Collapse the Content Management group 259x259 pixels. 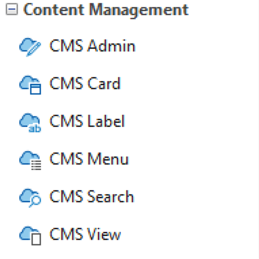(x=12, y=9)
